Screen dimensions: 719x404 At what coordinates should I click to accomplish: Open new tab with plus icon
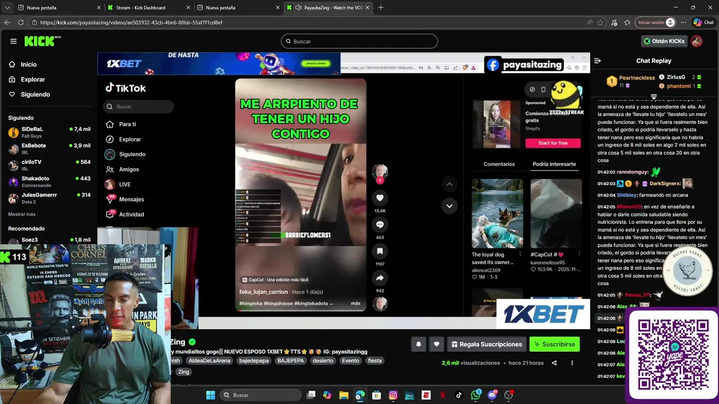(x=381, y=7)
